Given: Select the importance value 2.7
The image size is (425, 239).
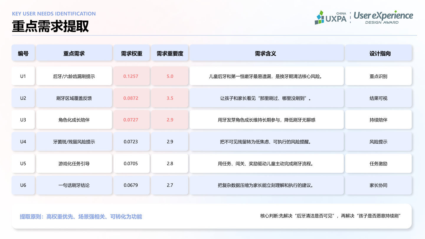Looking at the screenshot, I should coord(170,185).
